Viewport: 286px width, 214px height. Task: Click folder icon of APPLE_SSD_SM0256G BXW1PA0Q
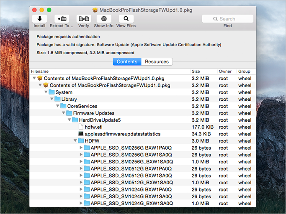coord(87,148)
